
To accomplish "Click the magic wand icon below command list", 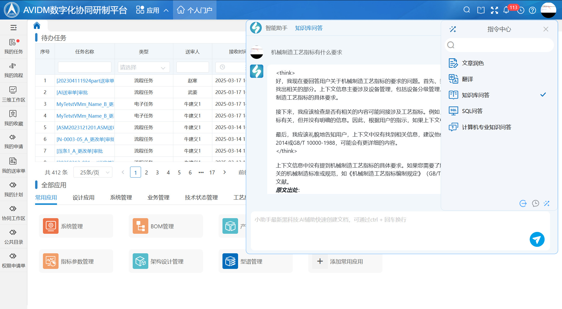I will [547, 203].
